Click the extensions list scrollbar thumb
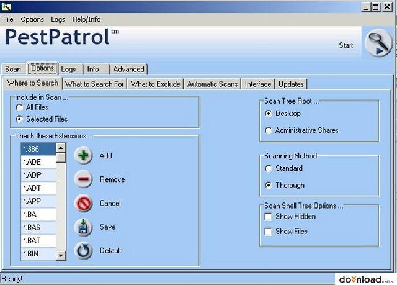This screenshot has width=397, height=285. point(61,157)
